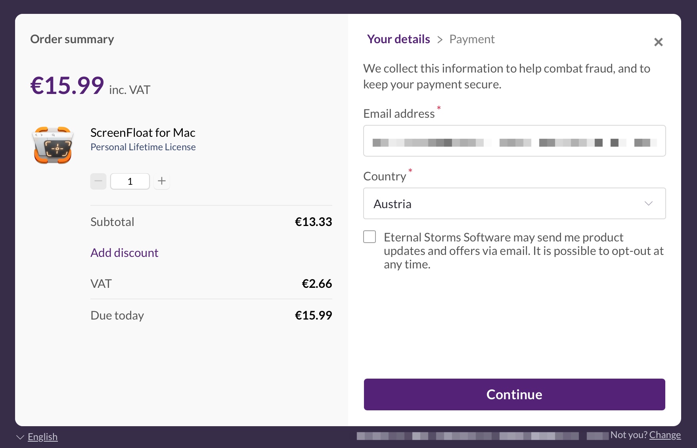Screen dimensions: 697x448
Task: Click the ScreenFloat app icon
Action: click(x=53, y=145)
